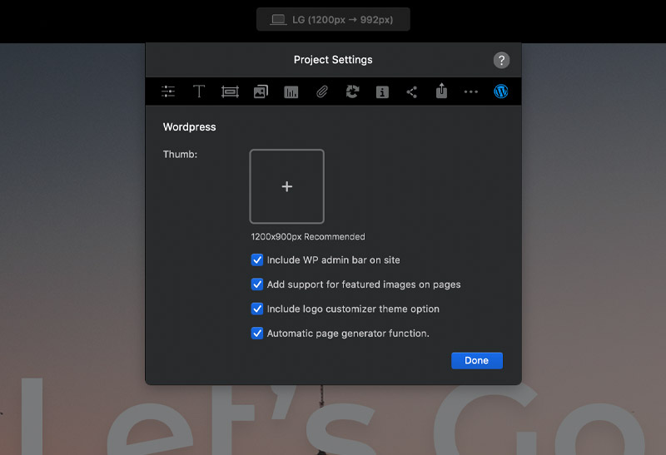Open the general sliders settings tab
Viewport: 666px width, 455px height.
[169, 92]
